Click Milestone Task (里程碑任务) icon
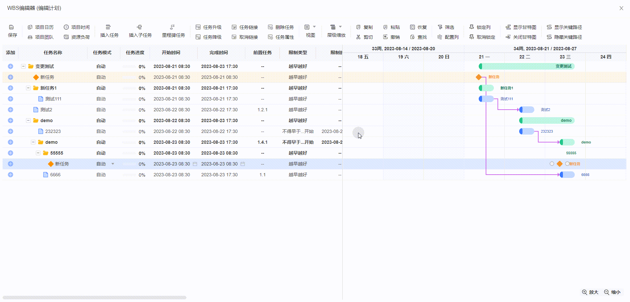 pos(172,27)
